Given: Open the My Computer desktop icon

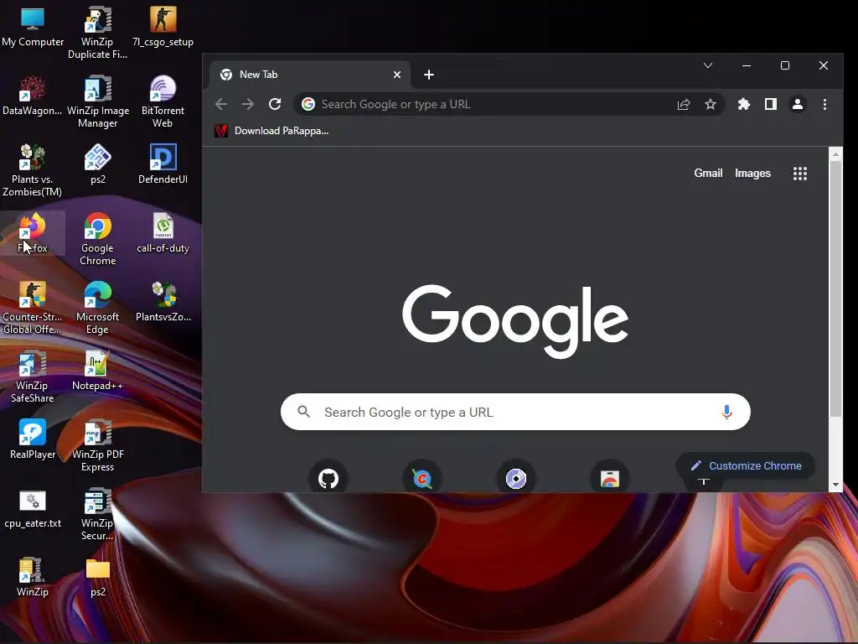Looking at the screenshot, I should (33, 26).
